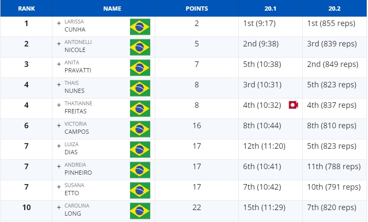Click the flag next to Carolina Long
The image size is (368, 222).
pos(140,211)
